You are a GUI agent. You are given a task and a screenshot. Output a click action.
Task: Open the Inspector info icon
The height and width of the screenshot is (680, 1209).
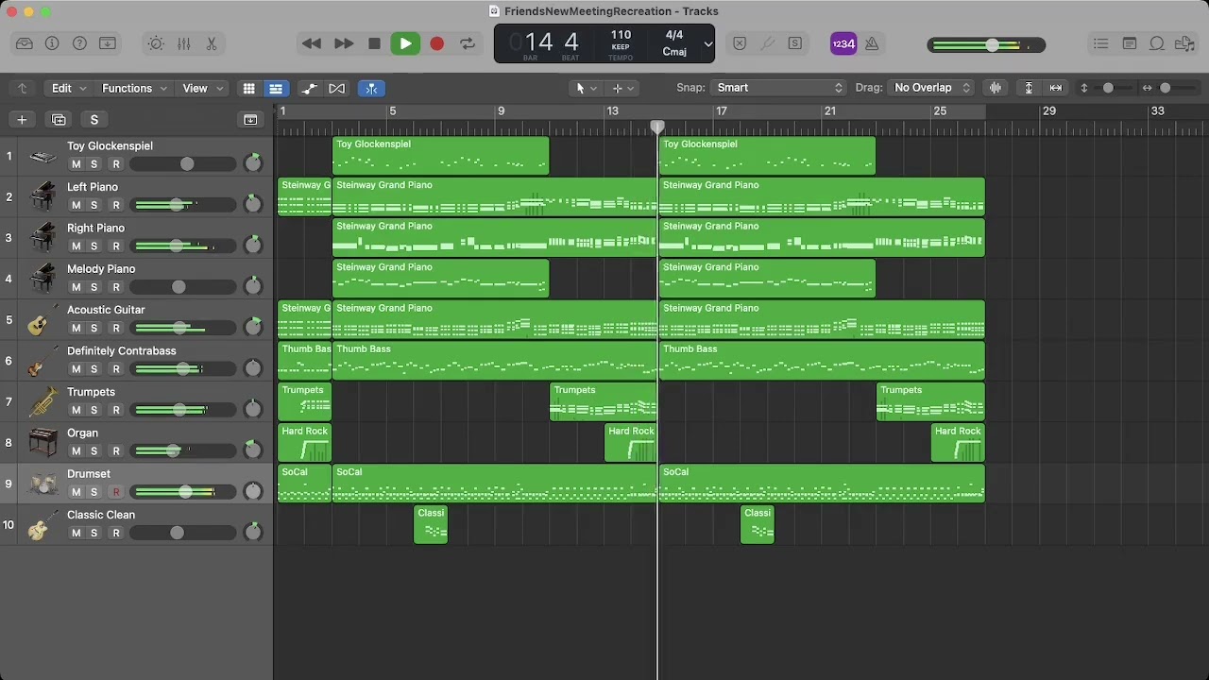(52, 43)
